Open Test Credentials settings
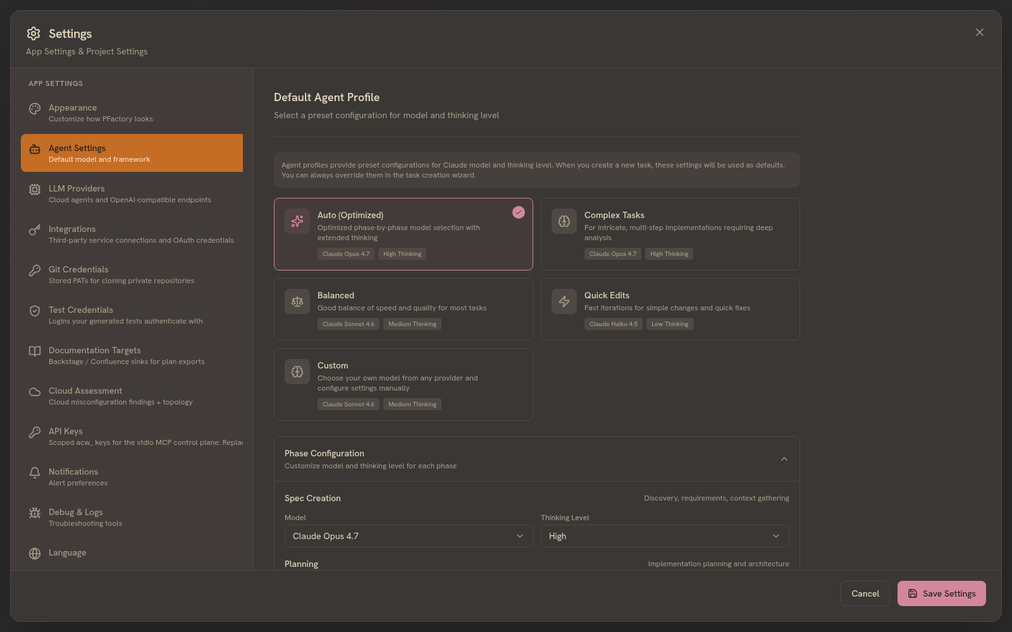 (x=132, y=315)
